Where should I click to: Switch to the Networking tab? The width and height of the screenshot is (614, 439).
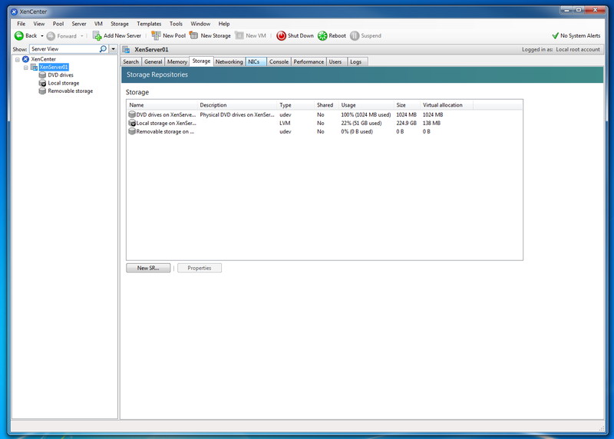point(229,62)
